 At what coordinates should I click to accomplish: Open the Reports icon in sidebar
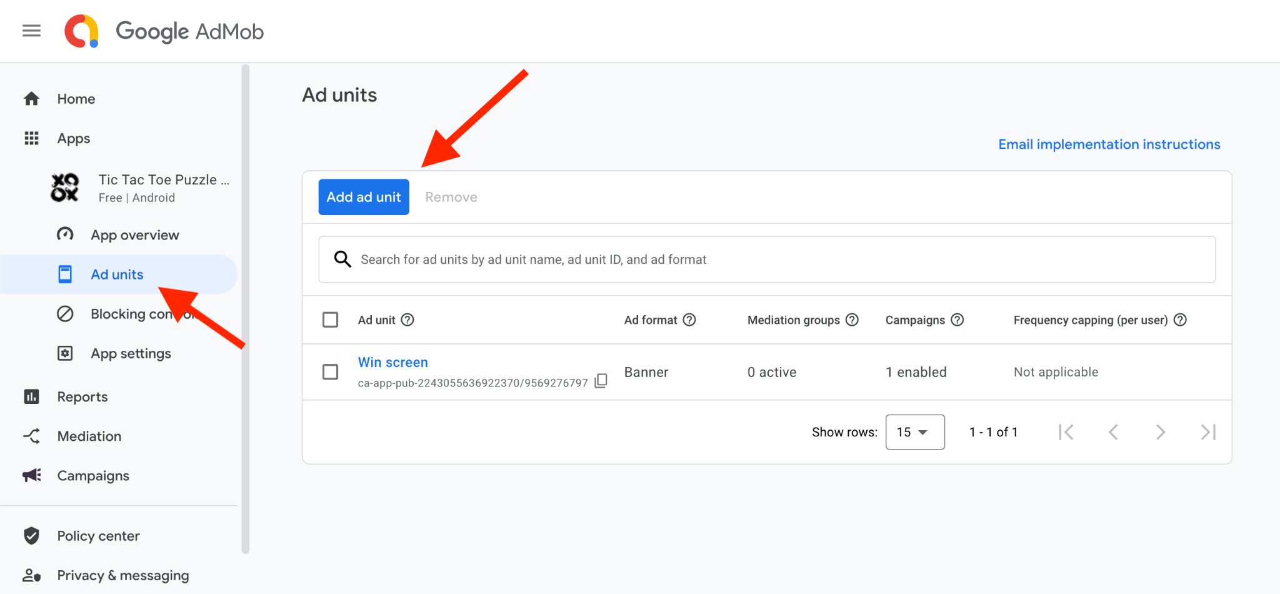pyautogui.click(x=31, y=396)
